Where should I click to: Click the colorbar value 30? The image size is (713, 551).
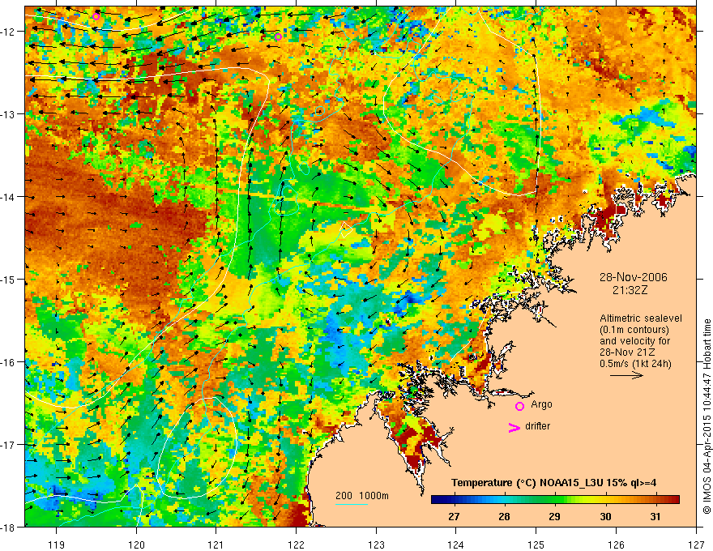click(x=605, y=516)
